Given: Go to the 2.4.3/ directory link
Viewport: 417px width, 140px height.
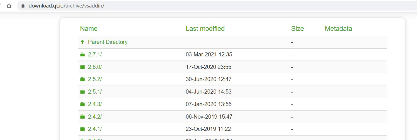Looking at the screenshot, I should [95, 104].
